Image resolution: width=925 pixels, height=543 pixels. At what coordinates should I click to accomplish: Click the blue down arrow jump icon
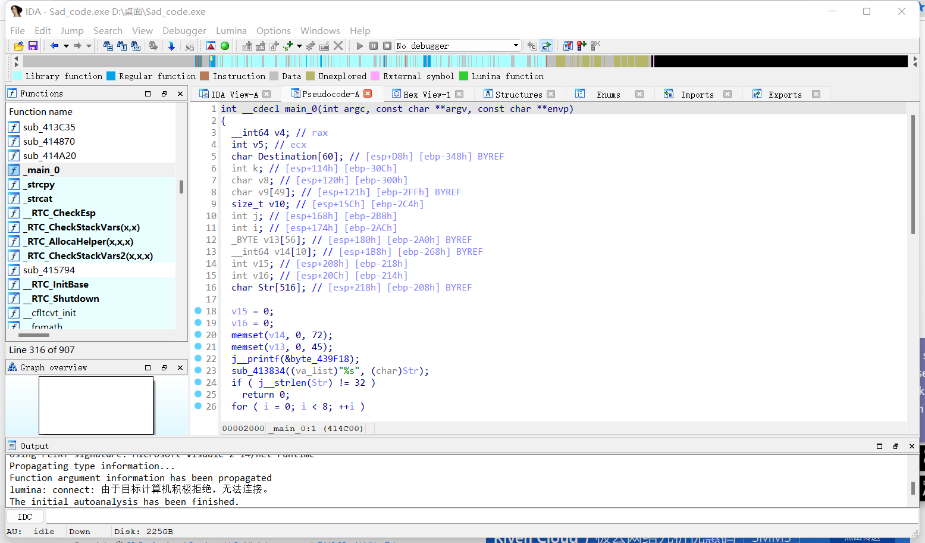[x=171, y=46]
